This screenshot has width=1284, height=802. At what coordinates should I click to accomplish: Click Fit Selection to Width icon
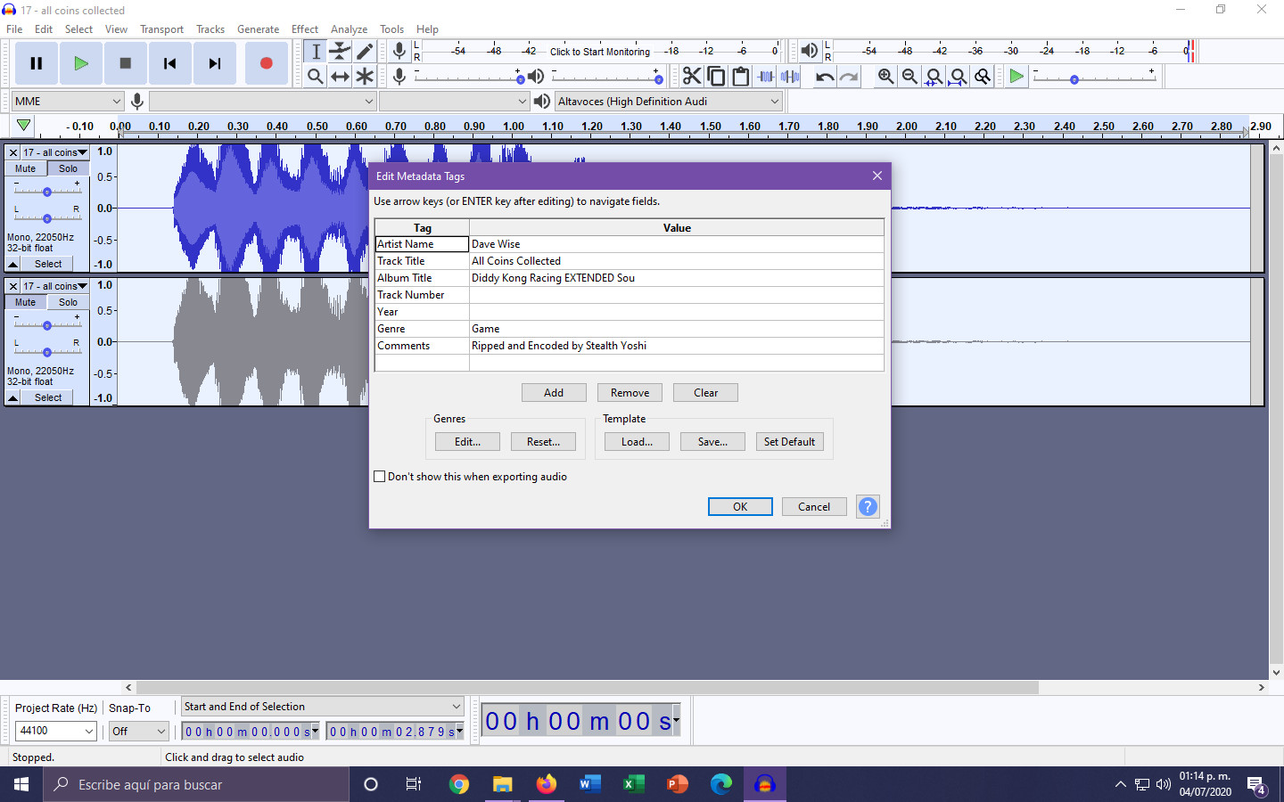click(x=934, y=77)
